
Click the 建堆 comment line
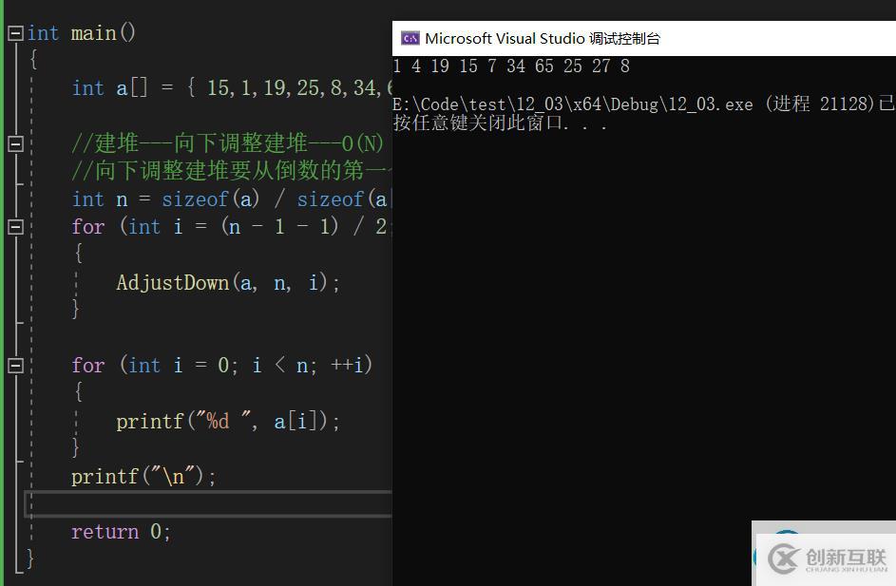pyautogui.click(x=227, y=143)
